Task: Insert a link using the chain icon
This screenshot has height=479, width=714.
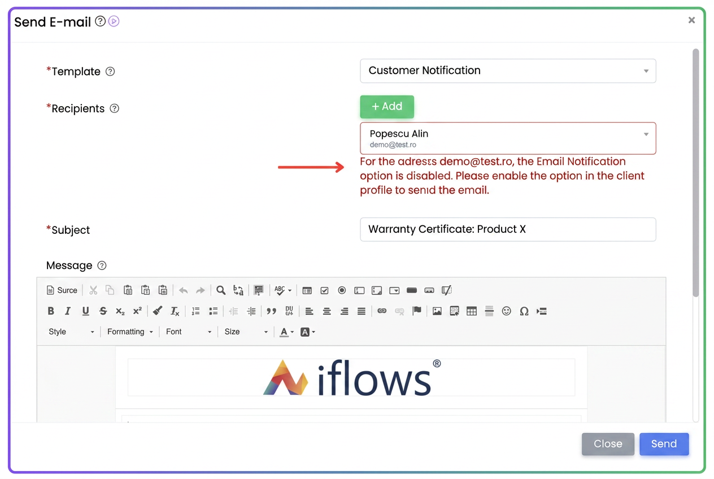Action: (x=382, y=311)
